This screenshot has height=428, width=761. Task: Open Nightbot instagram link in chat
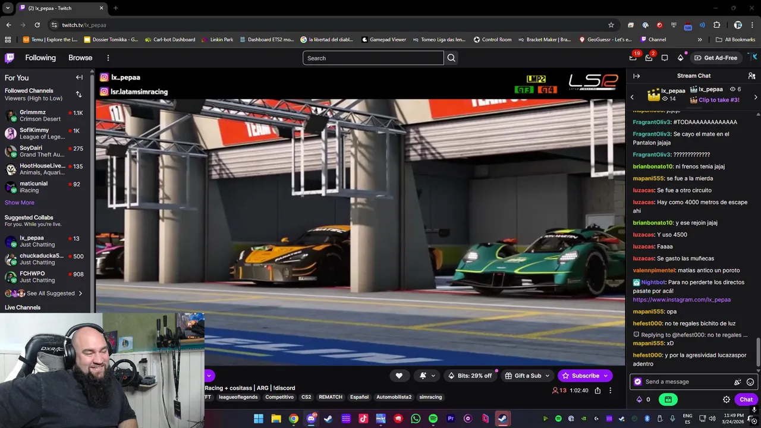point(681,300)
